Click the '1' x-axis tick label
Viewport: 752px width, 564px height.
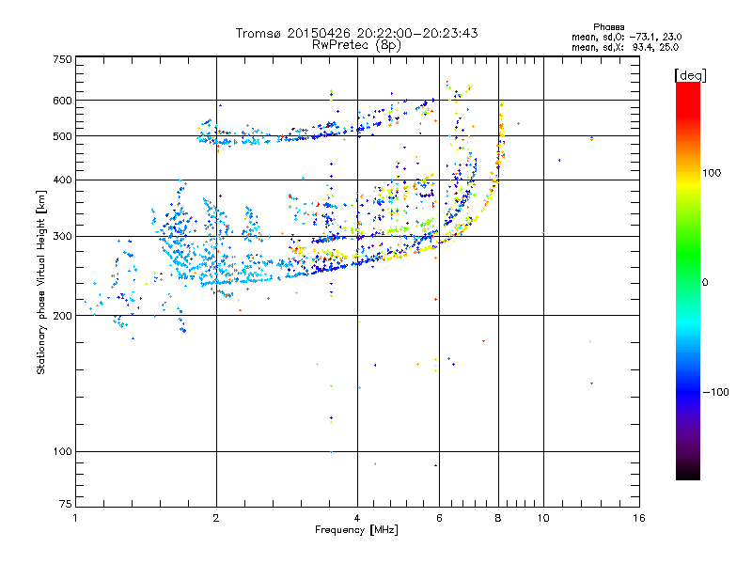click(75, 518)
